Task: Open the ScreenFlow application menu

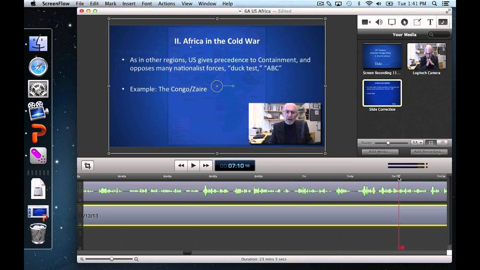Action: pyautogui.click(x=56, y=4)
